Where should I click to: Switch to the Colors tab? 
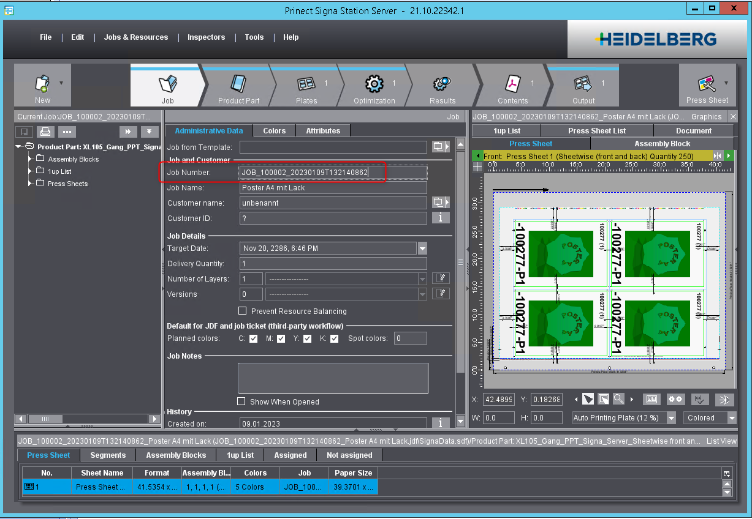[275, 130]
